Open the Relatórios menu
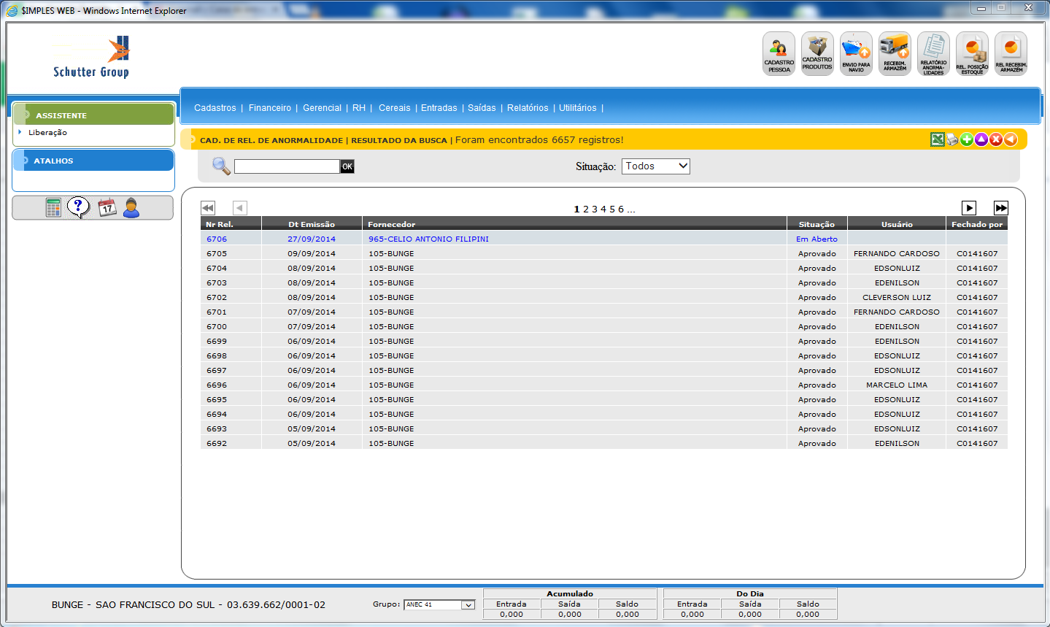 (x=528, y=108)
